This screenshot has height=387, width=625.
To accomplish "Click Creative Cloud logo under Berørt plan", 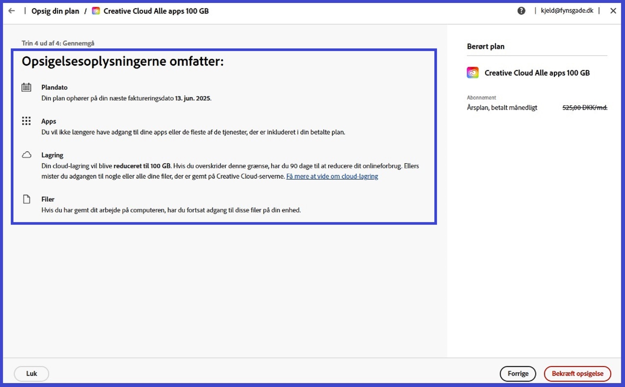I will (473, 73).
